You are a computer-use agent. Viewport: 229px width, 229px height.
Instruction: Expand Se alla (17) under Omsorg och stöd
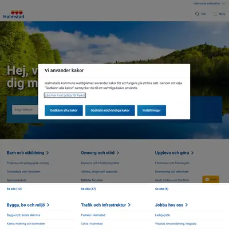[88, 189]
